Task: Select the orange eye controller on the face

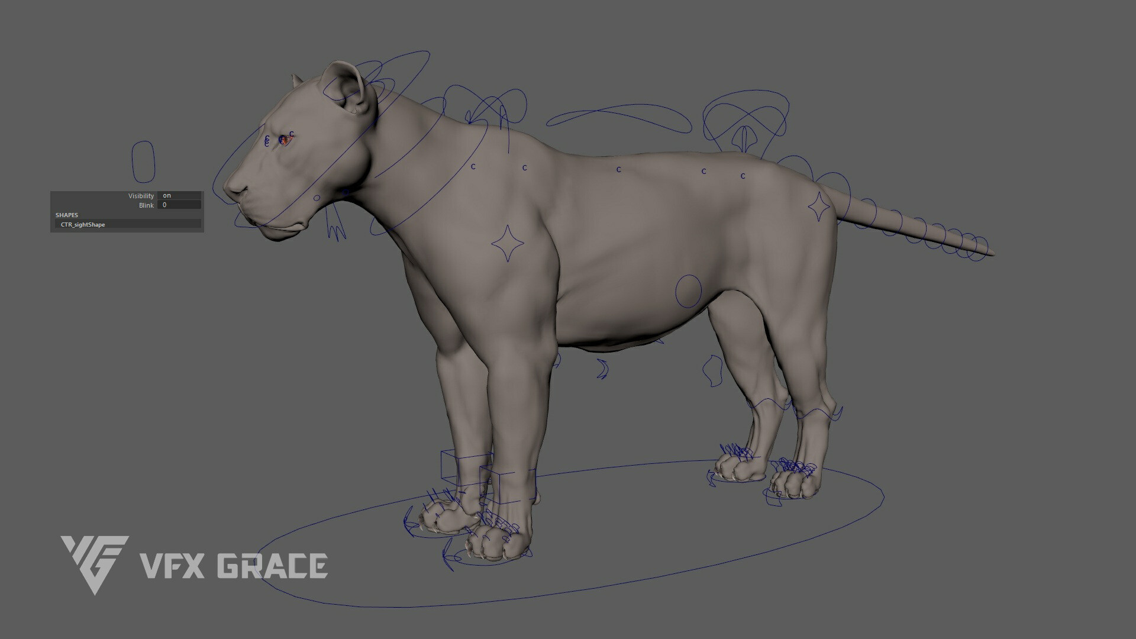Action: click(286, 139)
